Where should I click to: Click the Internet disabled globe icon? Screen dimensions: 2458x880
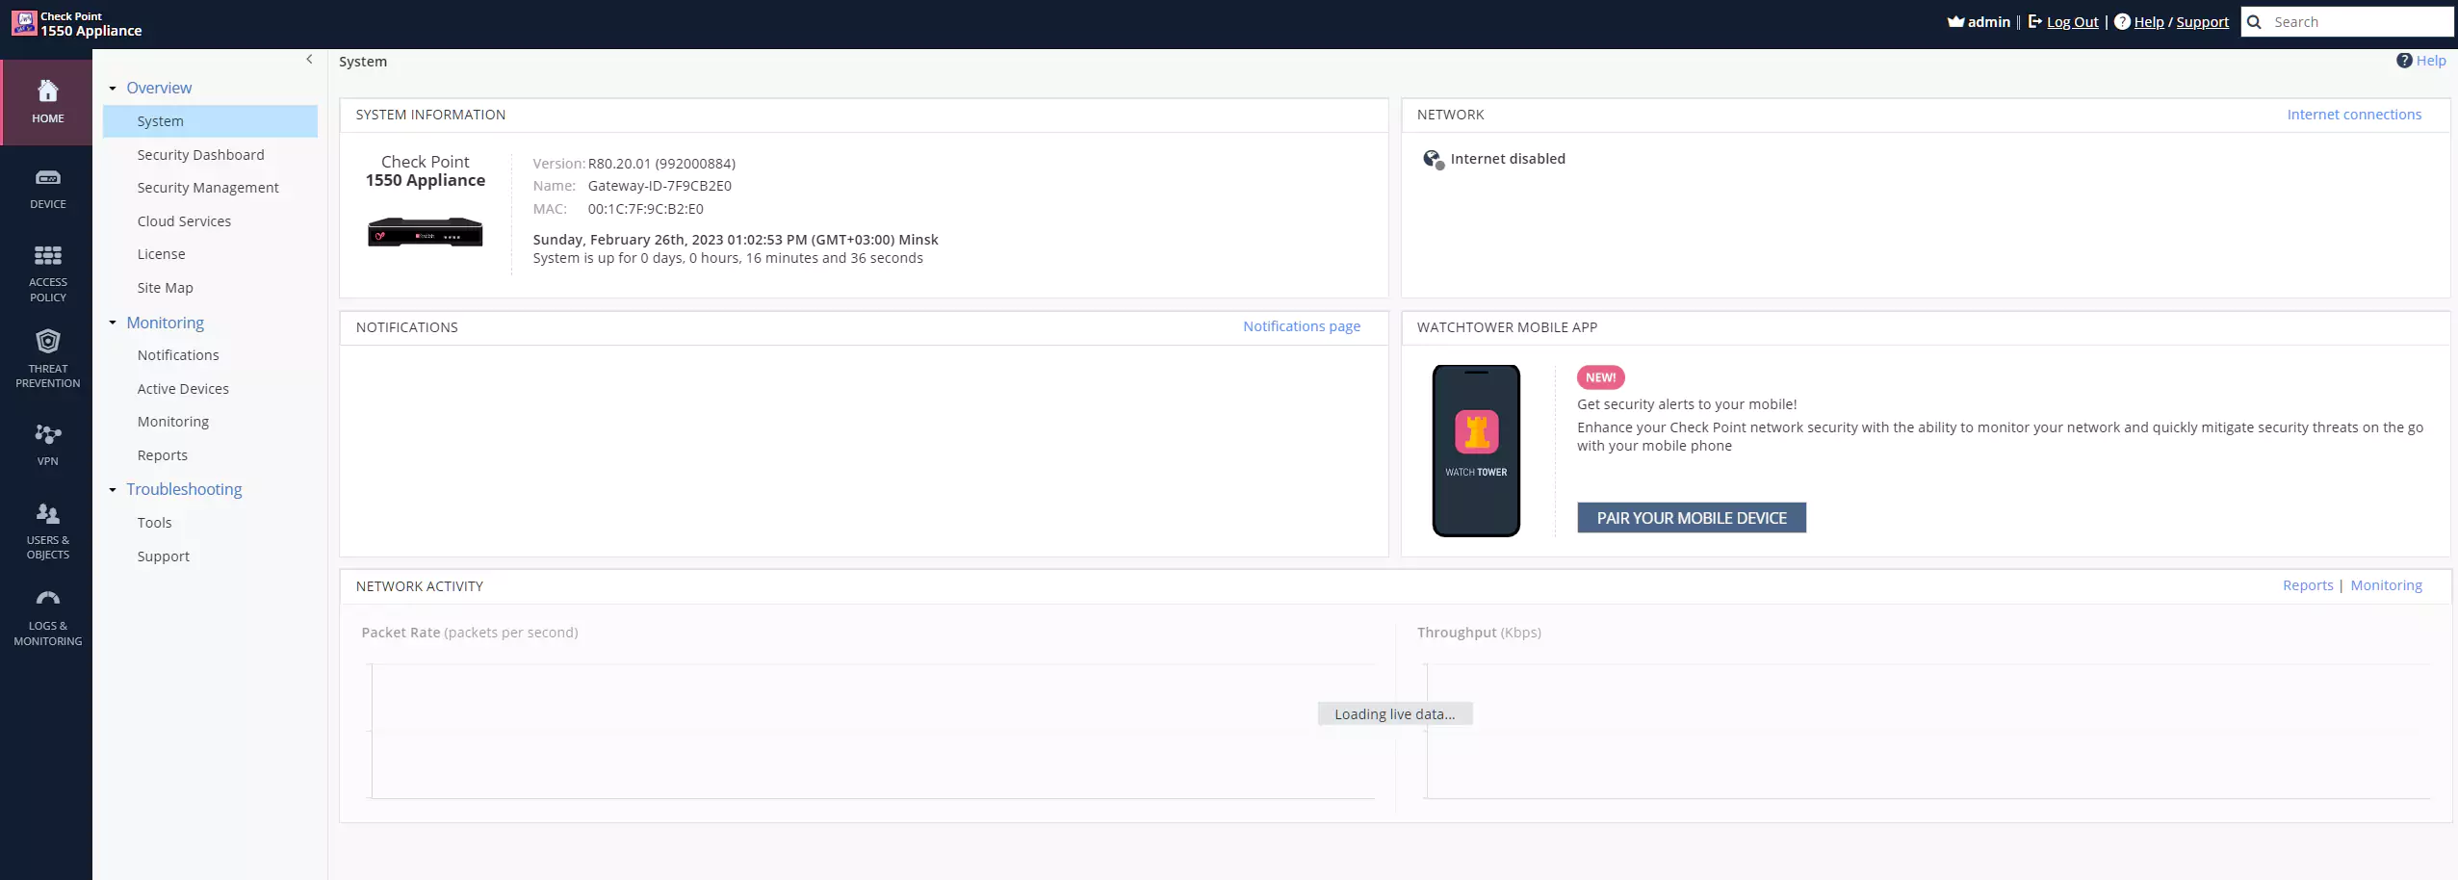(x=1433, y=160)
